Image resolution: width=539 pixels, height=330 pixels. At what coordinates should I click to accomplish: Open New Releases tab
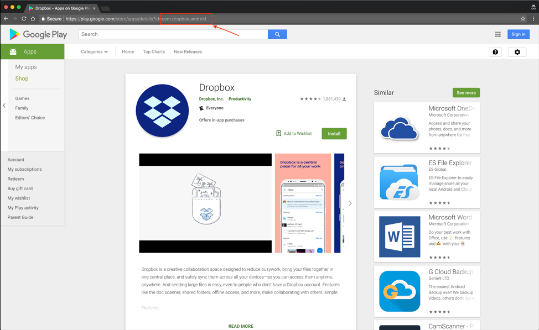[x=188, y=52]
